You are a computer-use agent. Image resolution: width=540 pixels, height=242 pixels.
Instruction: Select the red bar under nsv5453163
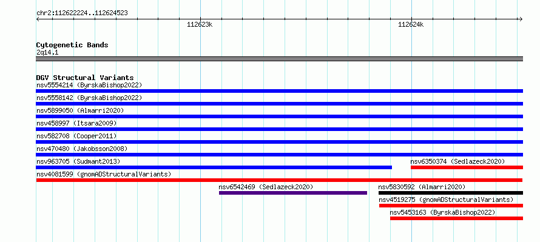pyautogui.click(x=456, y=218)
